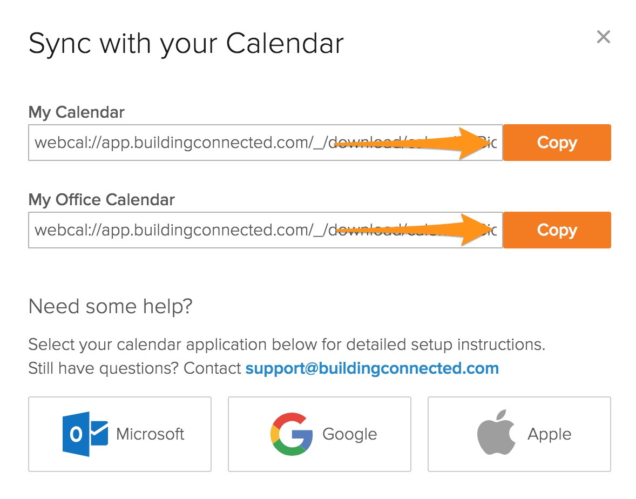The image size is (636, 499).
Task: Close the Sync with your Calendar dialog
Action: 603,37
